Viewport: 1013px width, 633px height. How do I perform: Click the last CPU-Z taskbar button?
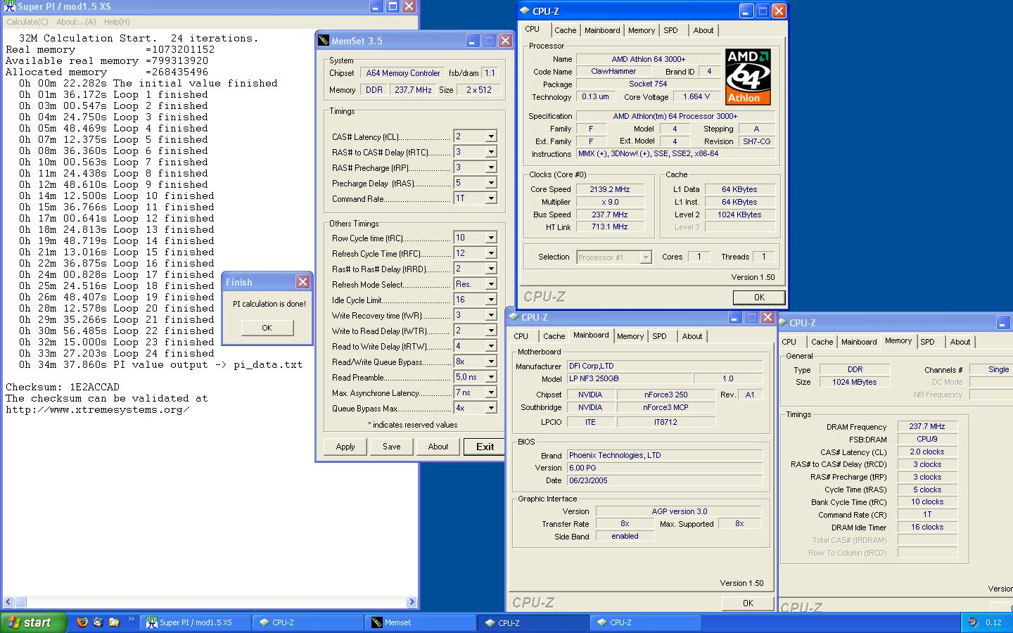pos(646,622)
